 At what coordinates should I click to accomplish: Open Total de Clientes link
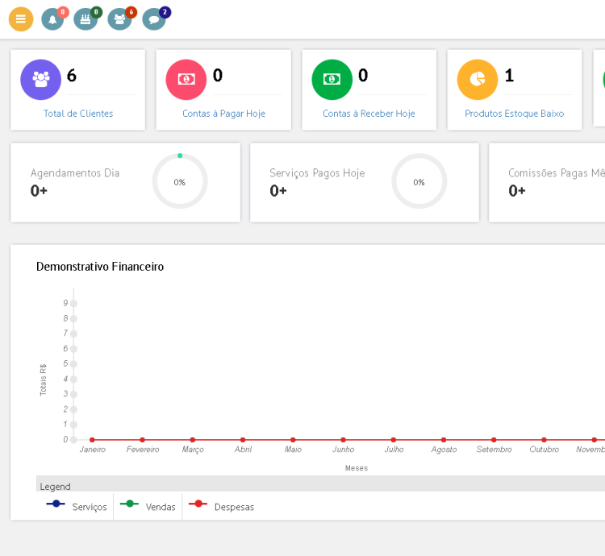point(78,114)
